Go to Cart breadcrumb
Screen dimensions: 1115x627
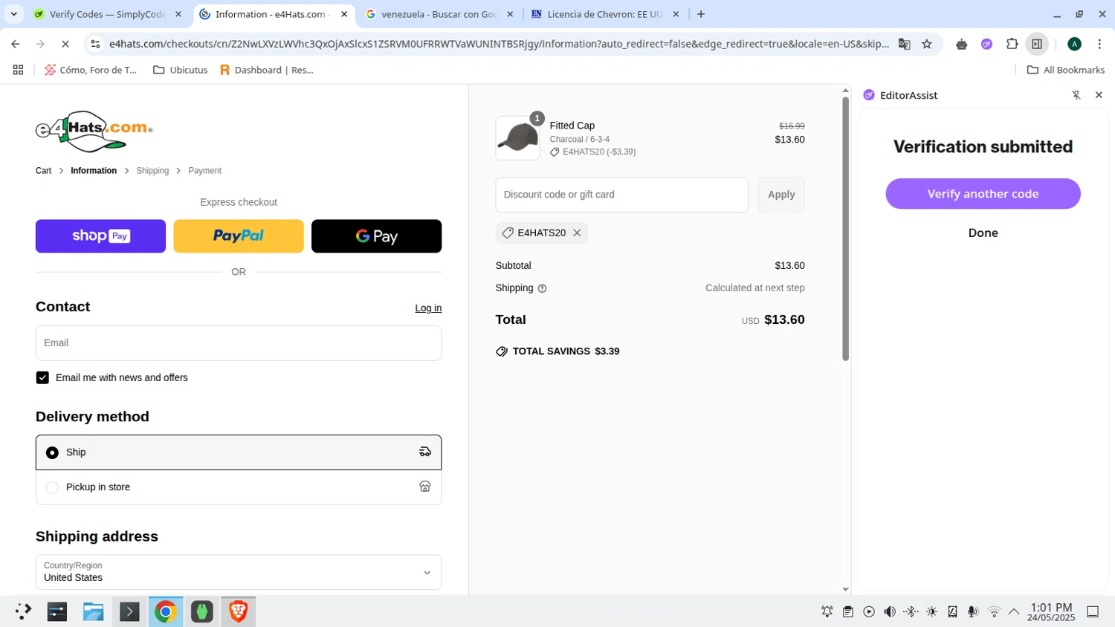pos(43,171)
